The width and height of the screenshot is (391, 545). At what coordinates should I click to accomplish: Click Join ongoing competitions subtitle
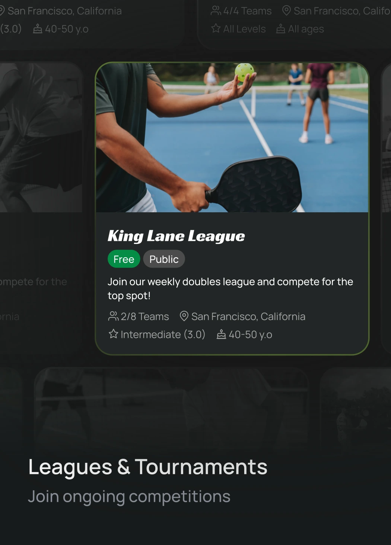pos(129,497)
